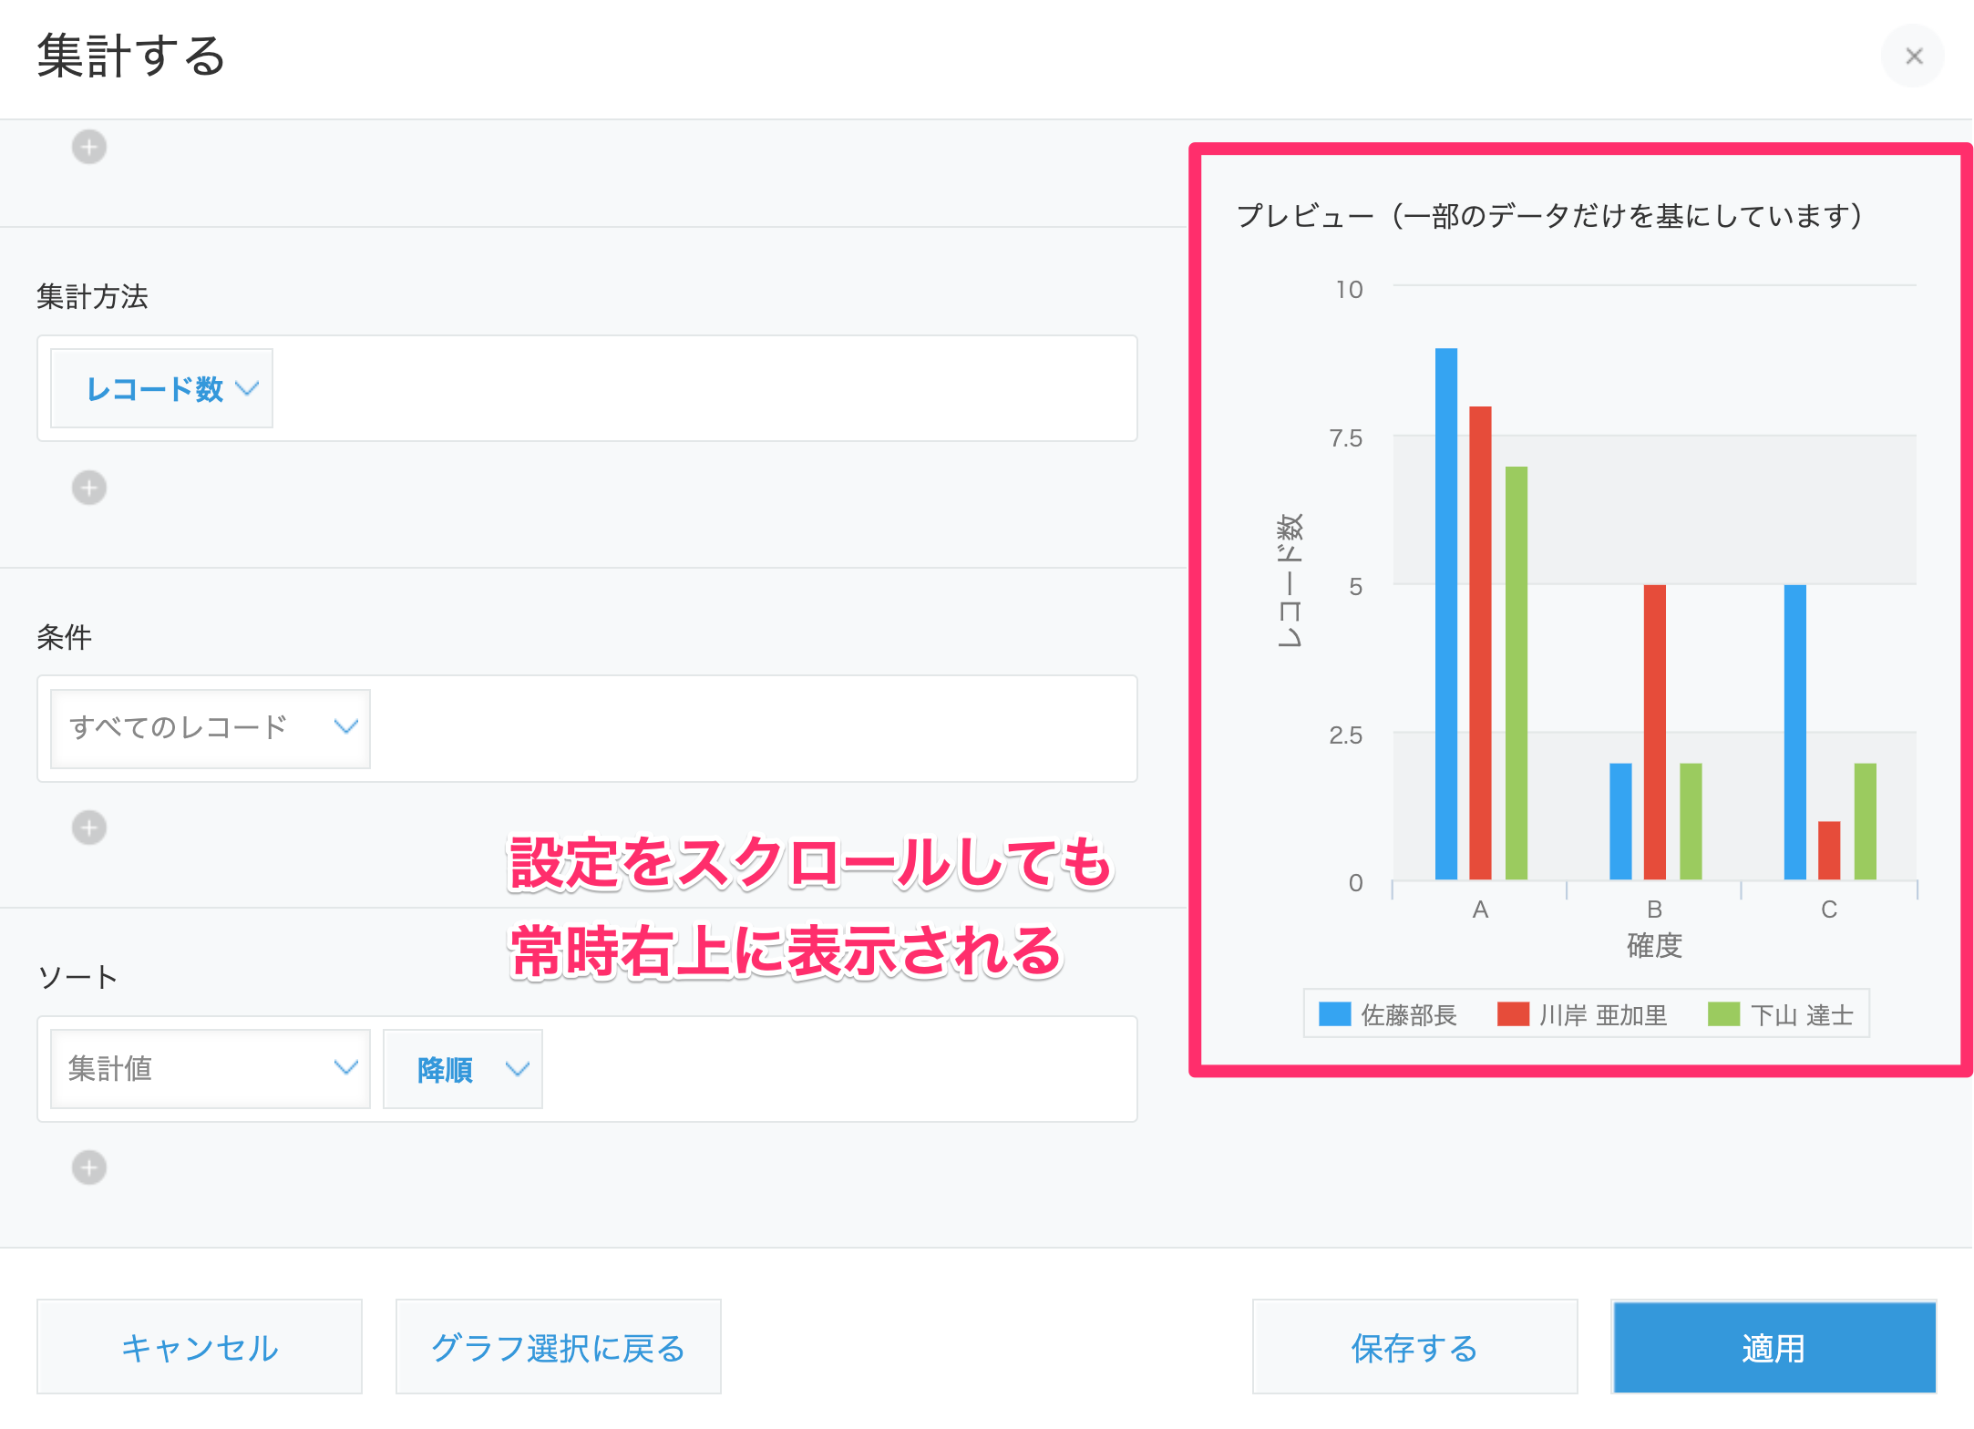Click the plus icon under 条件 section
Screen dimensions: 1974x1429
(88, 828)
